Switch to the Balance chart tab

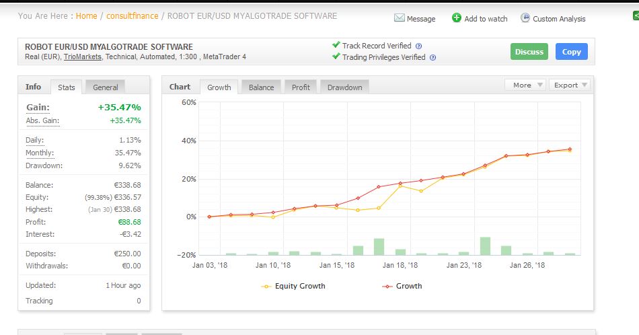coord(261,87)
